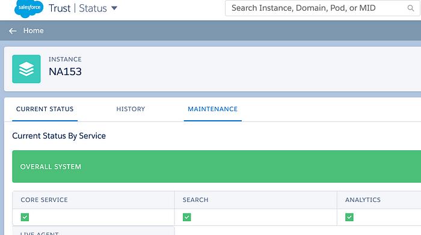Go to the Home link
The height and width of the screenshot is (235, 421).
click(x=33, y=31)
